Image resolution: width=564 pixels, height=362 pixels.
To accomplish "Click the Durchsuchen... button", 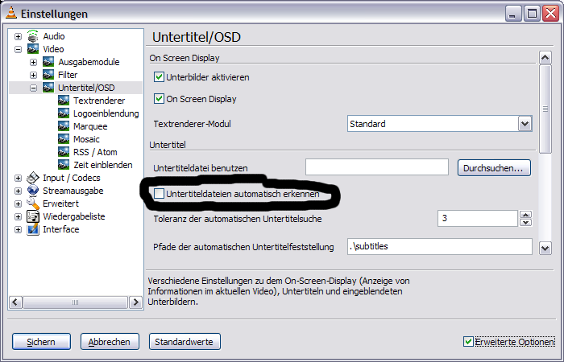I will click(494, 167).
